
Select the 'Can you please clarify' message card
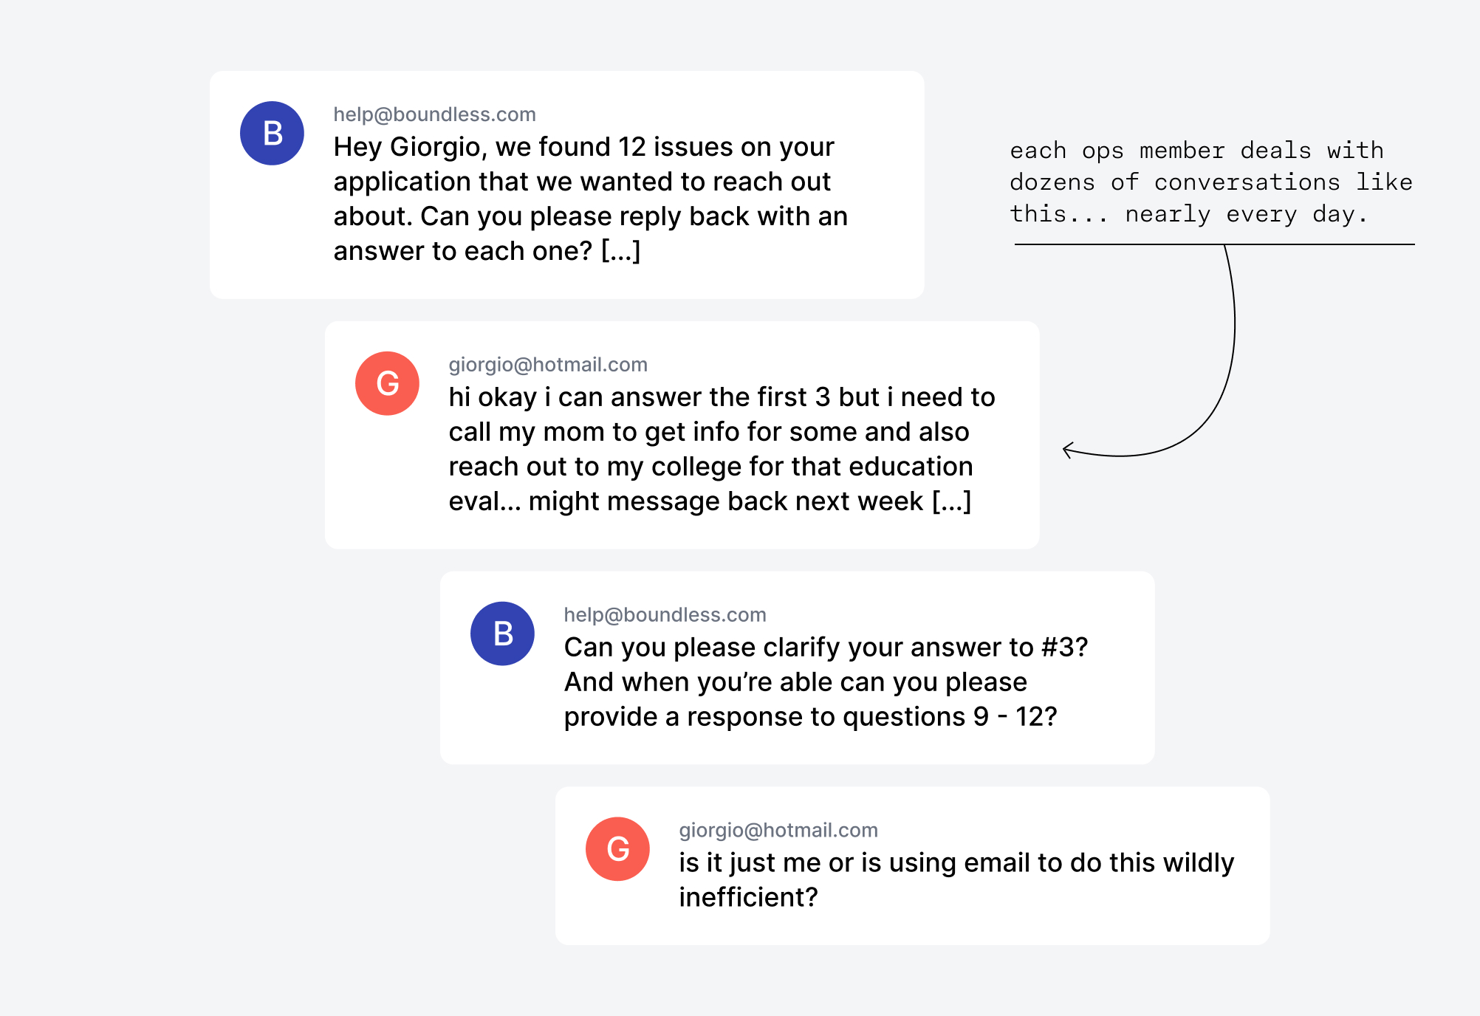click(x=797, y=667)
